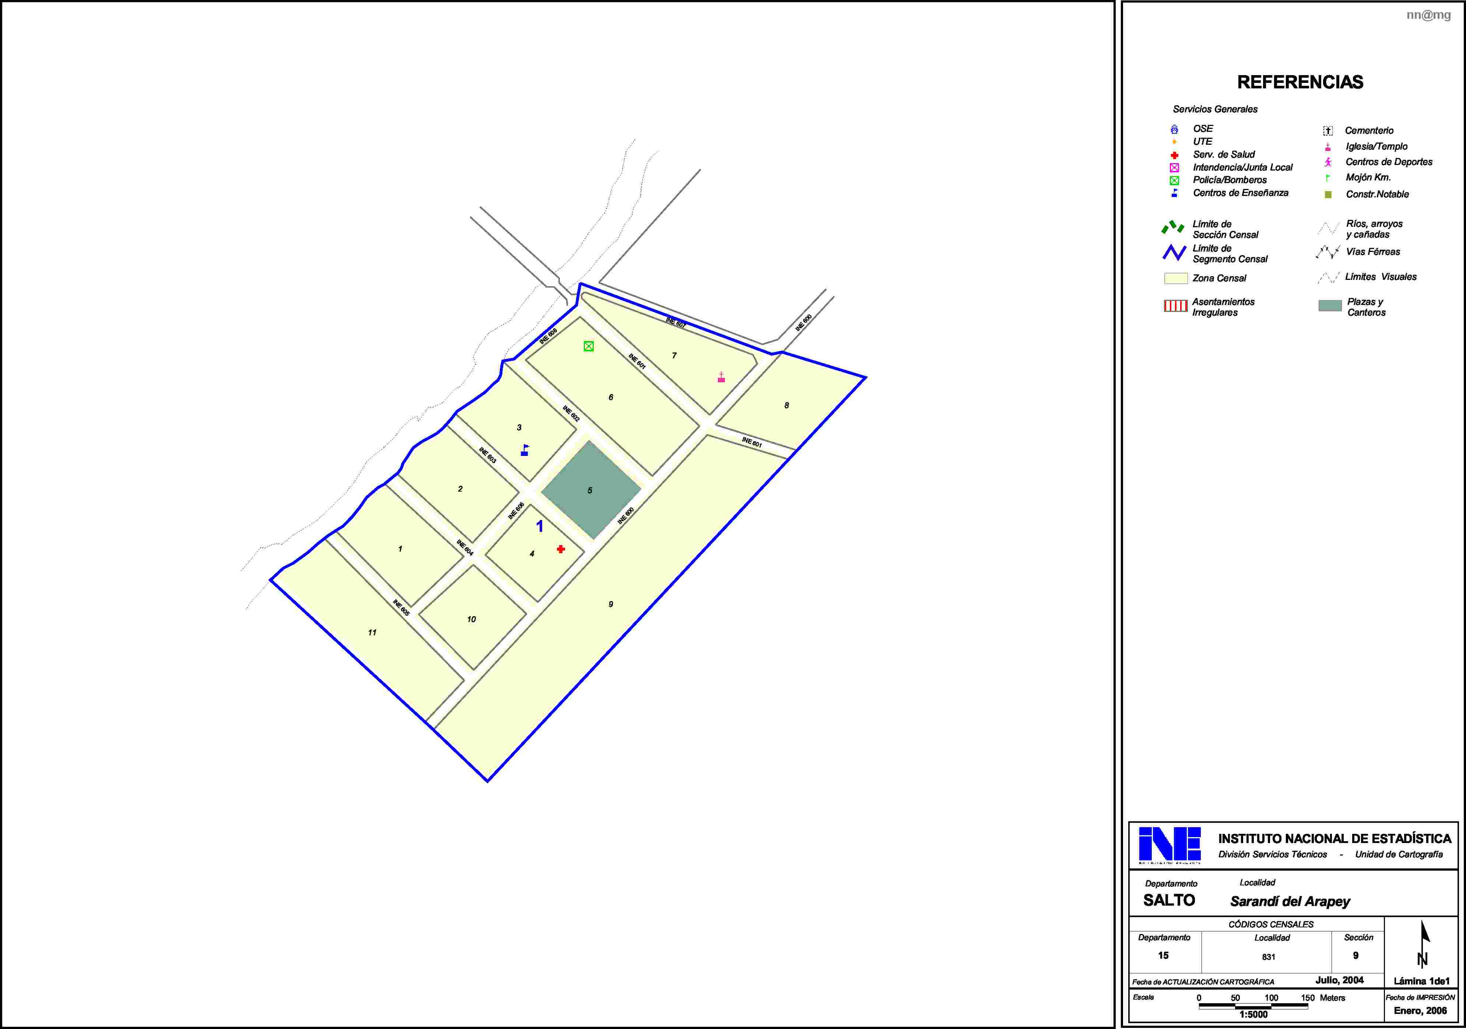Click block number 8 on the map
1466x1029 pixels.
pyautogui.click(x=787, y=405)
